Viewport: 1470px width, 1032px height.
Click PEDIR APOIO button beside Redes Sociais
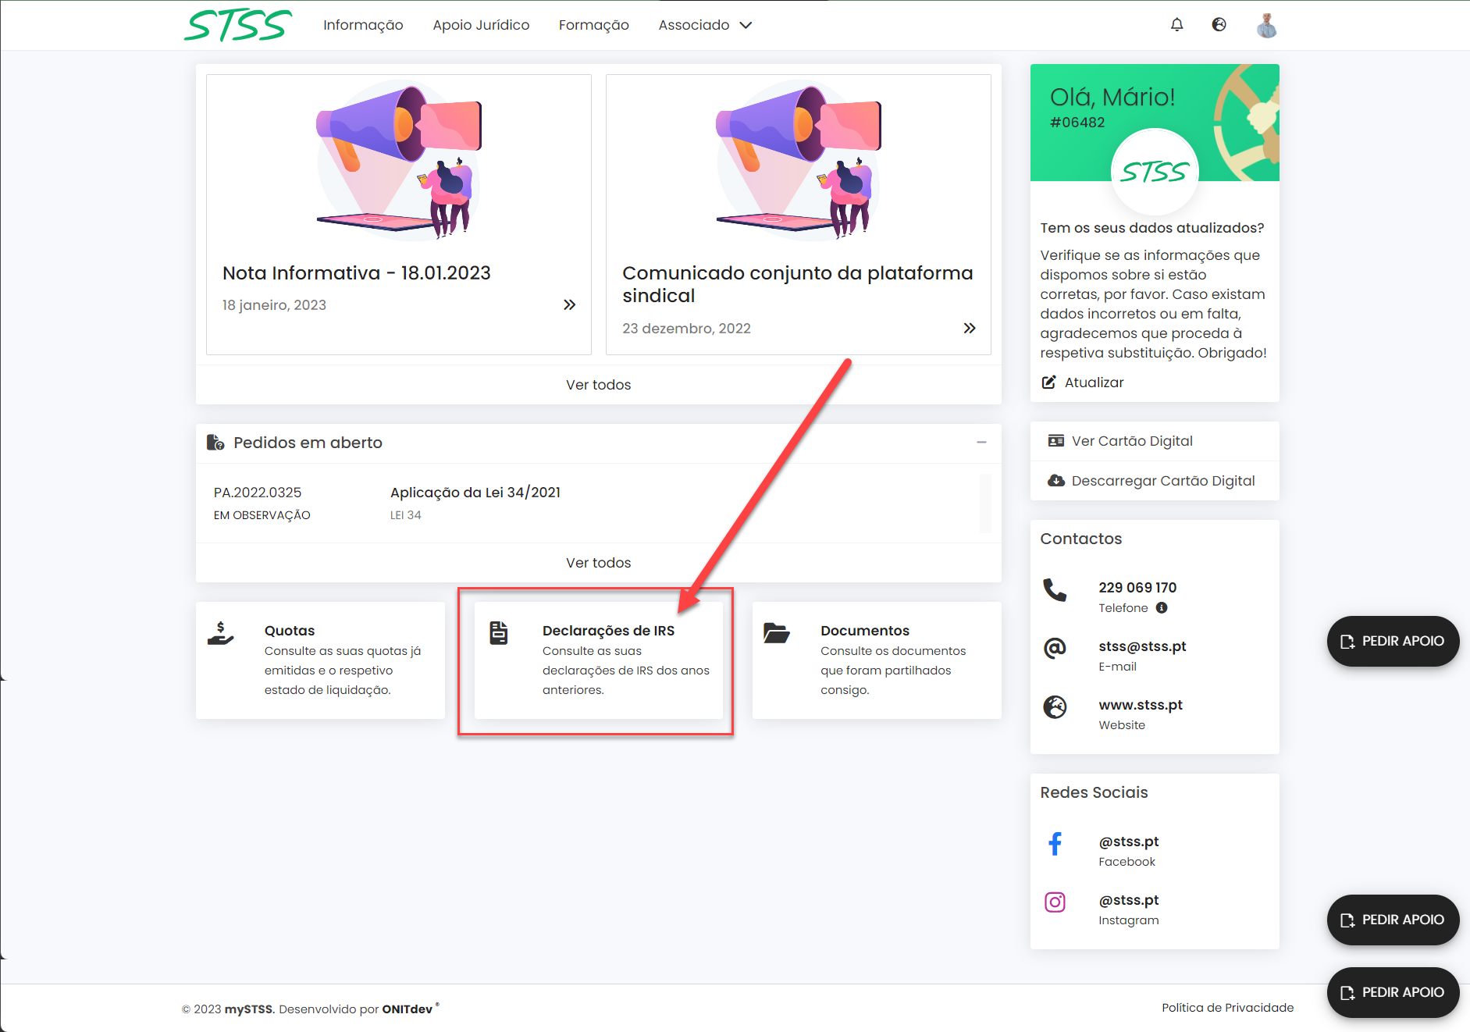click(1393, 920)
